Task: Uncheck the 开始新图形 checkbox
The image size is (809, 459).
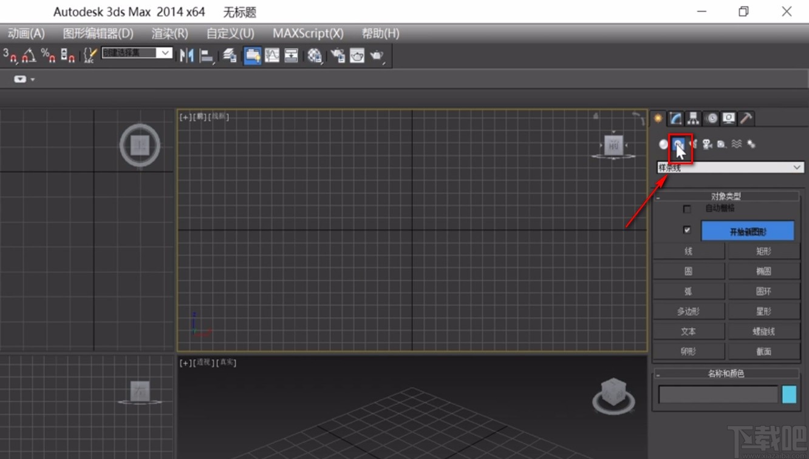Action: point(687,230)
